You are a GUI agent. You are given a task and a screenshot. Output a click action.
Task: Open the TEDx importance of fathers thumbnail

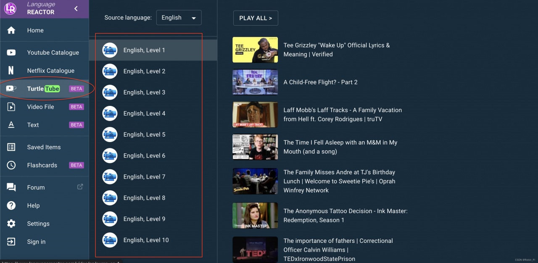pyautogui.click(x=255, y=250)
